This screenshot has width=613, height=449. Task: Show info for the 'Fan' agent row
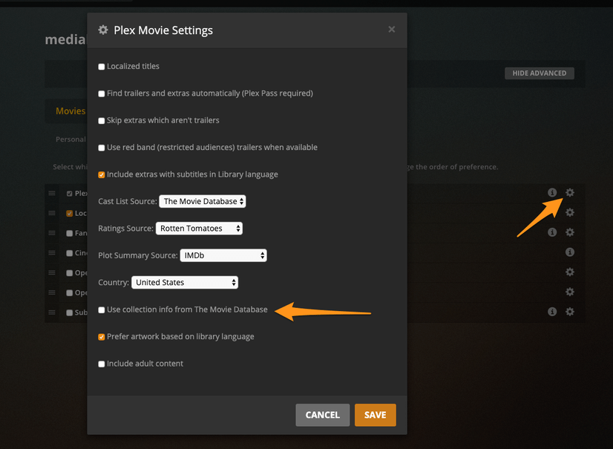[552, 232]
